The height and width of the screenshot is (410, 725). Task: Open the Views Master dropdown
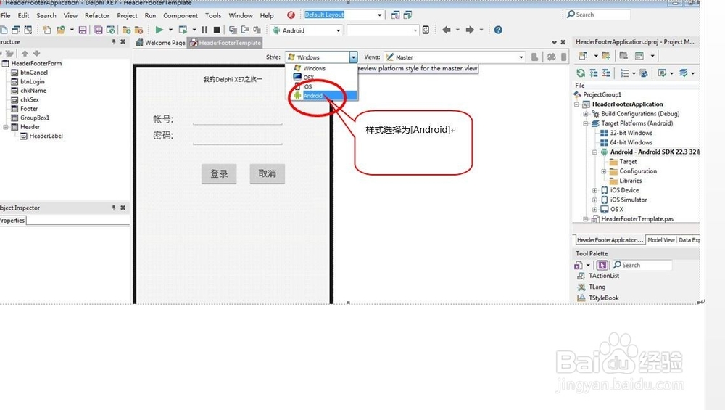521,57
